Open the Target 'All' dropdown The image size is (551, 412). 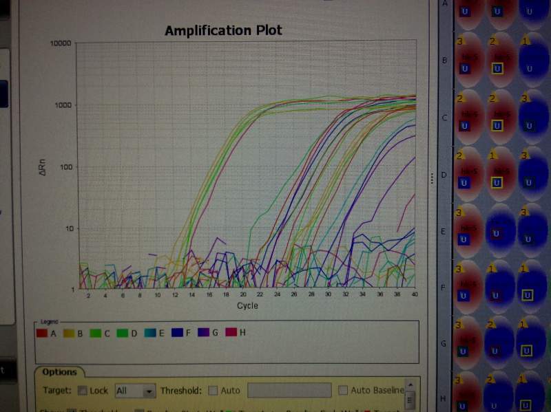tap(135, 391)
